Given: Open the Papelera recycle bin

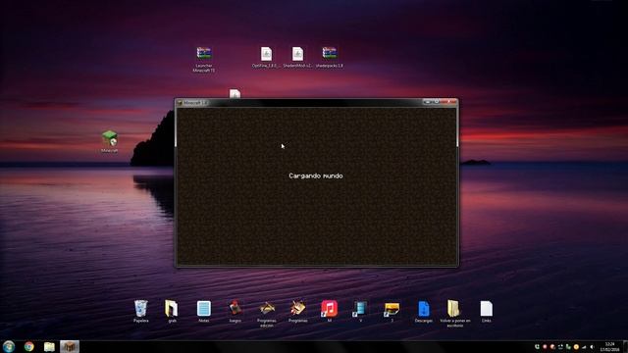Looking at the screenshot, I should 141,311.
